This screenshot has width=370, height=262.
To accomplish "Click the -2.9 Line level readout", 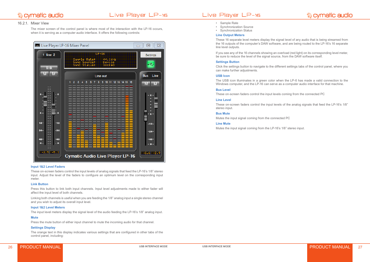I will (156, 153).
